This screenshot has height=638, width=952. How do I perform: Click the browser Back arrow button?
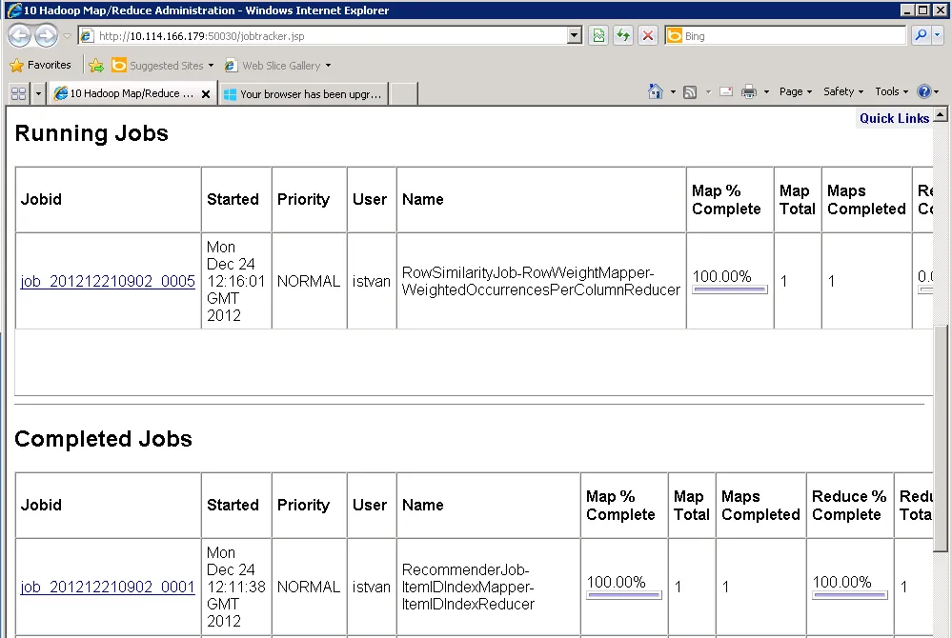tap(19, 36)
